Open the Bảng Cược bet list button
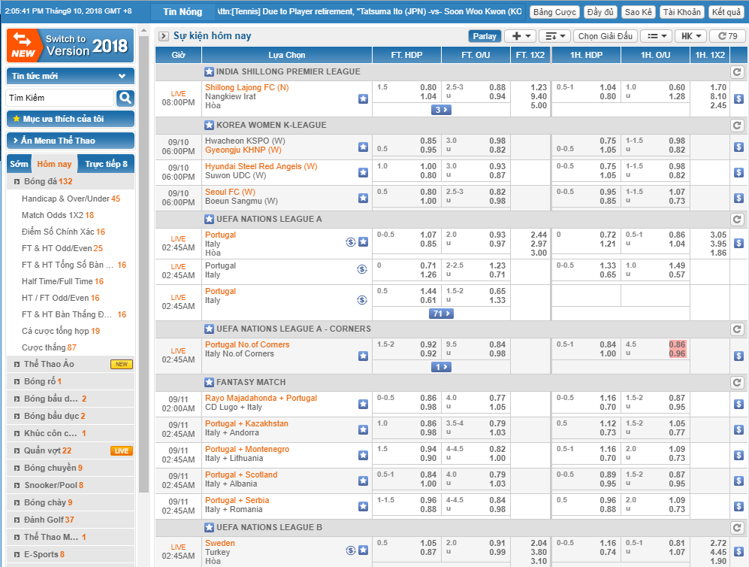This screenshot has height=567, width=749. 554,12
